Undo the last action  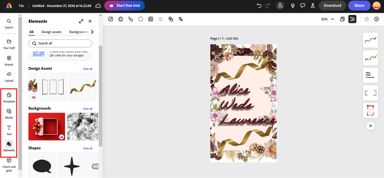point(259,6)
